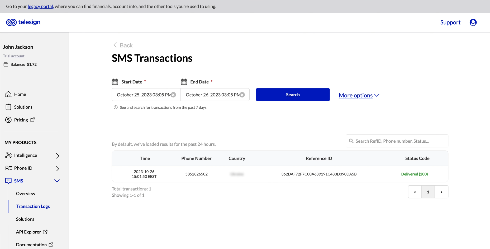Viewport: 490px width, 249px height.
Task: Expand the Intelligence submenu chevron
Action: 58,155
